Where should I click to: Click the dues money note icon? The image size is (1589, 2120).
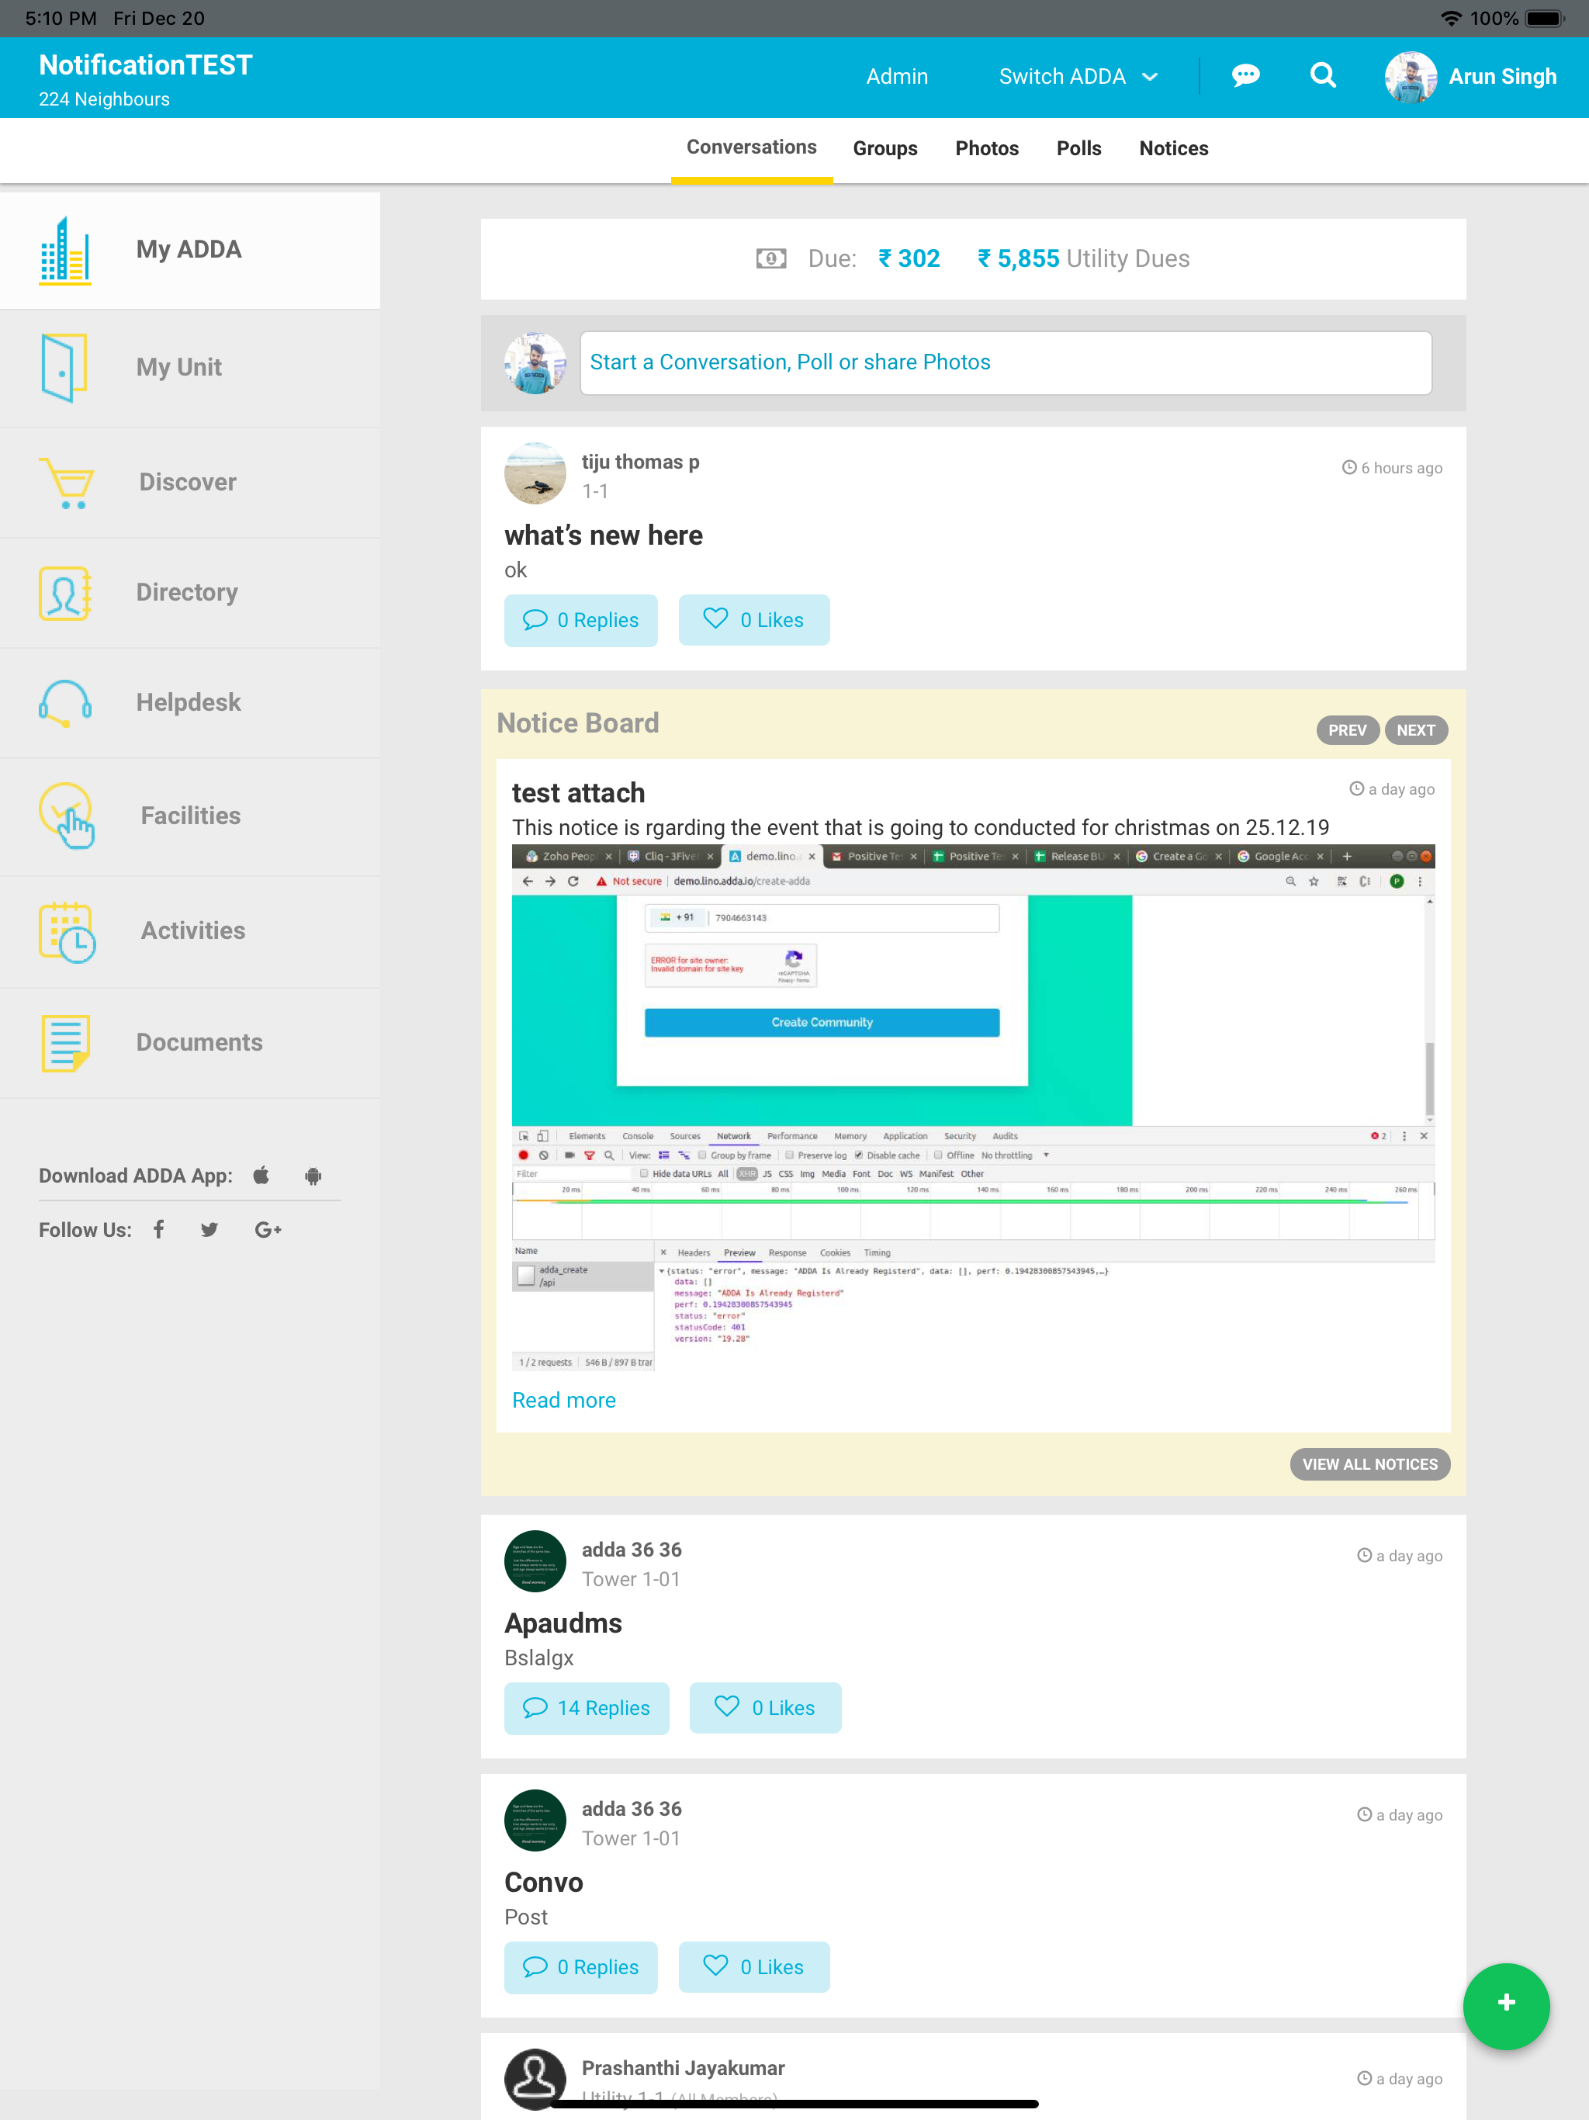point(770,258)
